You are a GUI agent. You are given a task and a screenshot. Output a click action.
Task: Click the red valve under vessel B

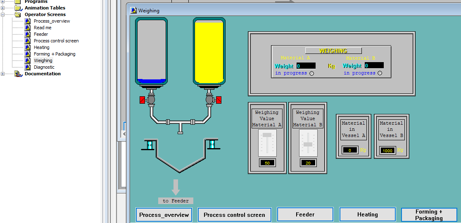point(219,100)
